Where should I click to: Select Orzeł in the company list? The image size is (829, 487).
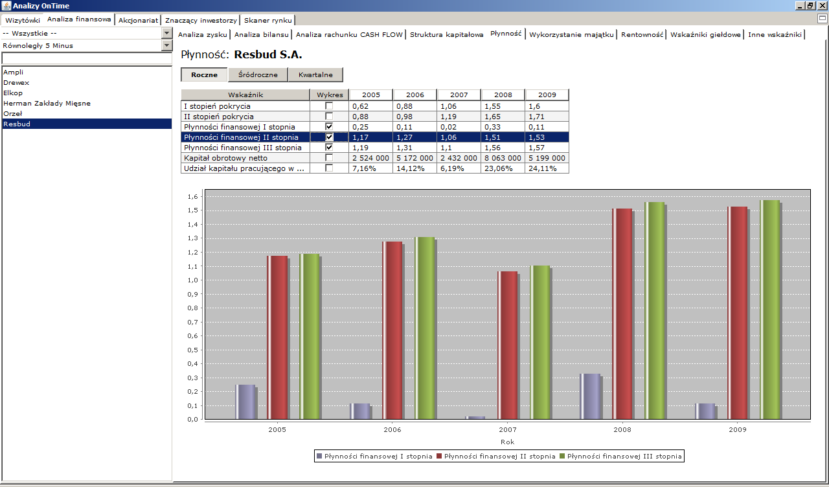(87, 113)
